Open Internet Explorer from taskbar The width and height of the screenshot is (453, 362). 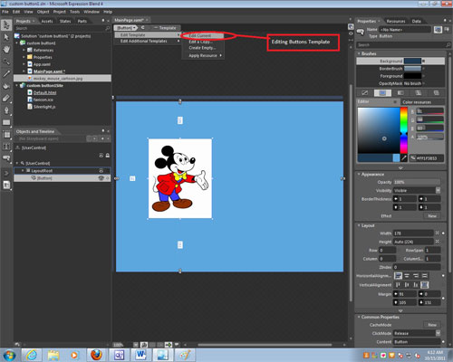(31, 355)
